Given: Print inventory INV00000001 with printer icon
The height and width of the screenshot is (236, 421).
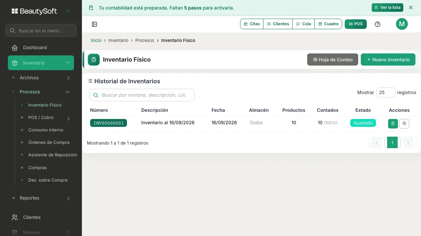Looking at the screenshot, I should [404, 124].
